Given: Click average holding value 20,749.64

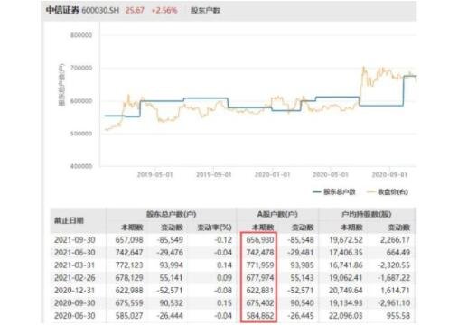Looking at the screenshot, I should (x=346, y=291).
